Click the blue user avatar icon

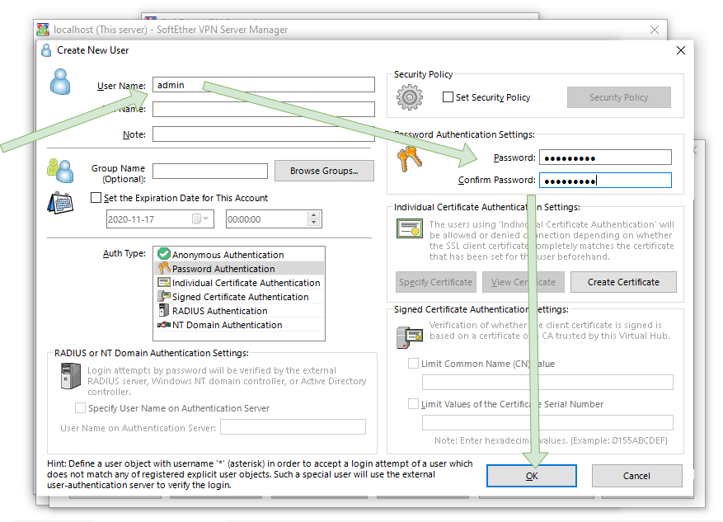pos(60,82)
